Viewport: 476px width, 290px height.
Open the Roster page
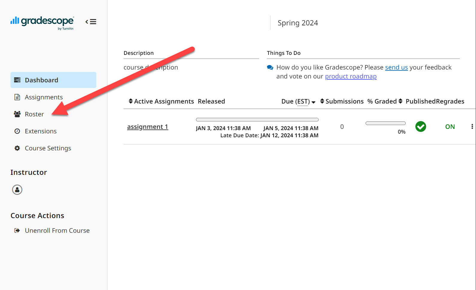pos(34,114)
